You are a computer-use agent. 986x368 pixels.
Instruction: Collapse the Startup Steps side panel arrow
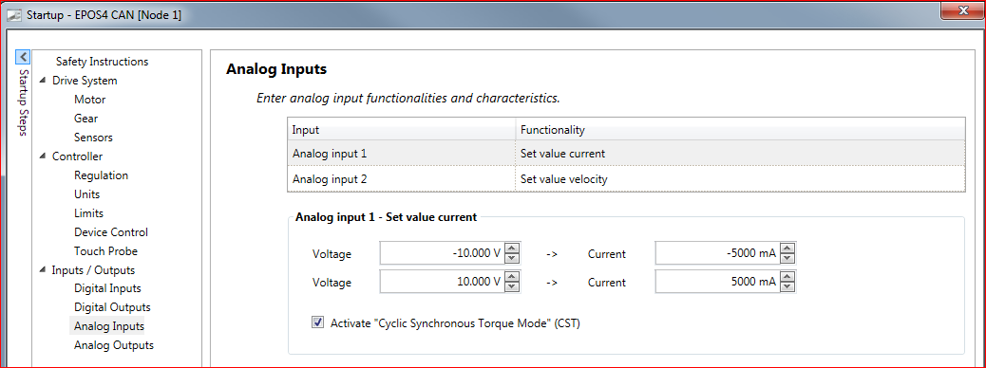23,57
